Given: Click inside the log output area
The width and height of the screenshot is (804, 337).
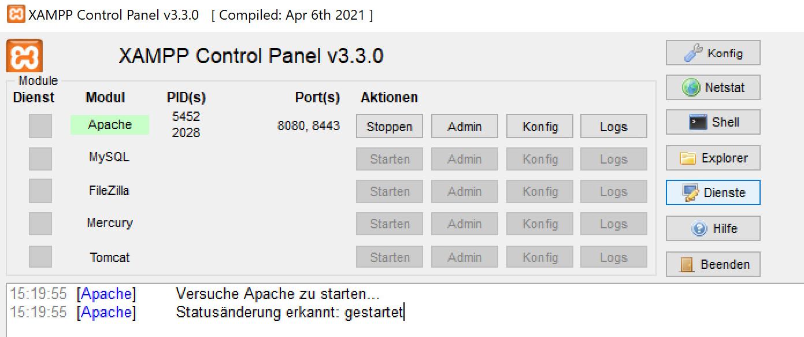Looking at the screenshot, I should click(347, 312).
